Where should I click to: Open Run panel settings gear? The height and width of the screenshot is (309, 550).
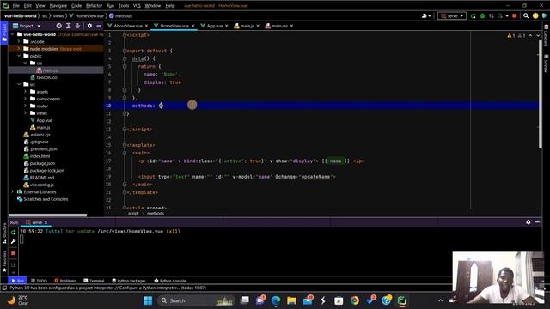point(529,222)
